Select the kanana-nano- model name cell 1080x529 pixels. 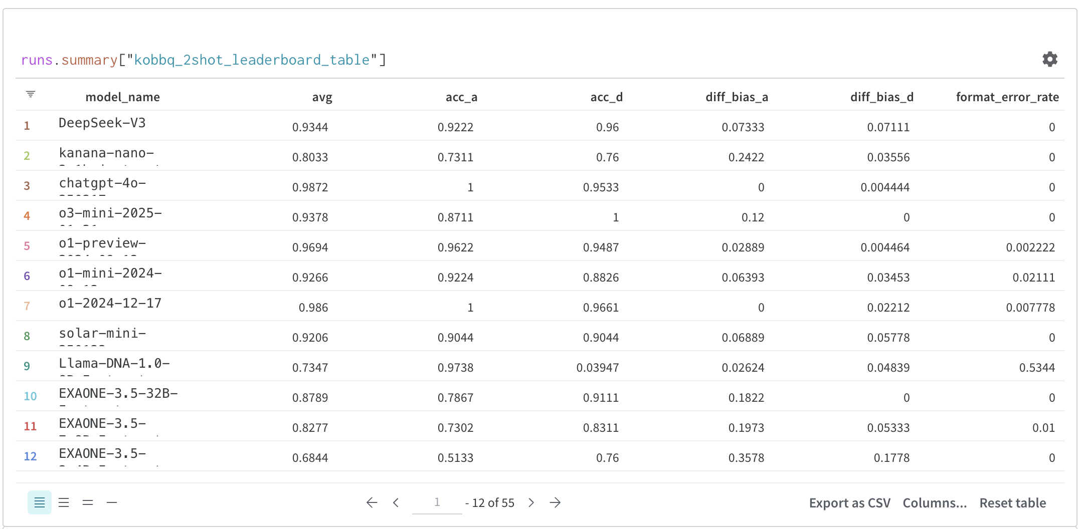coord(106,153)
